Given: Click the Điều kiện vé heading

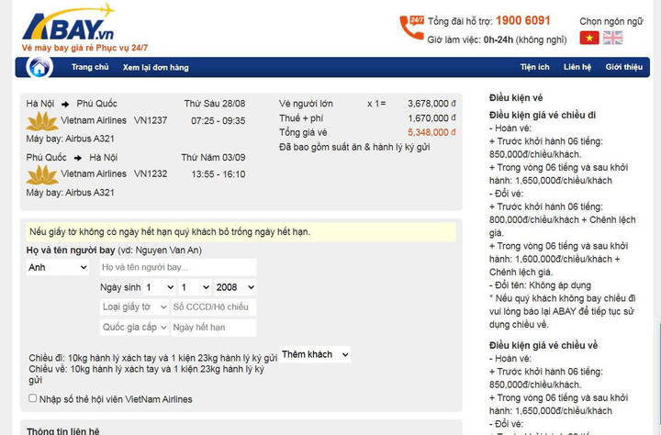Looking at the screenshot, I should [516, 98].
